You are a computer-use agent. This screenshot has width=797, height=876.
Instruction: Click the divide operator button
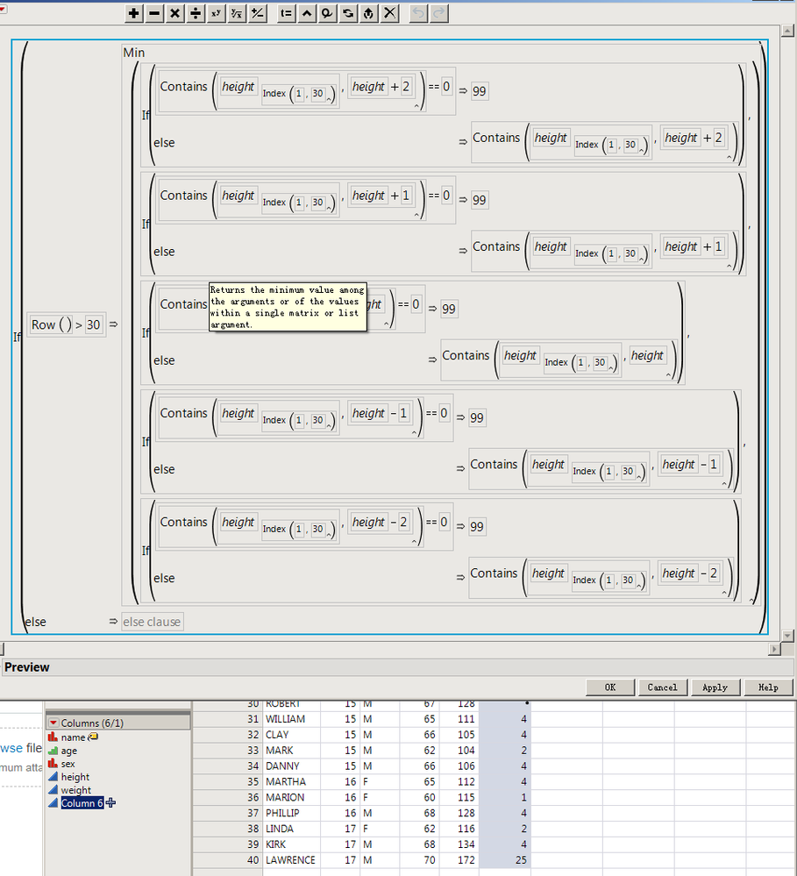tap(196, 13)
